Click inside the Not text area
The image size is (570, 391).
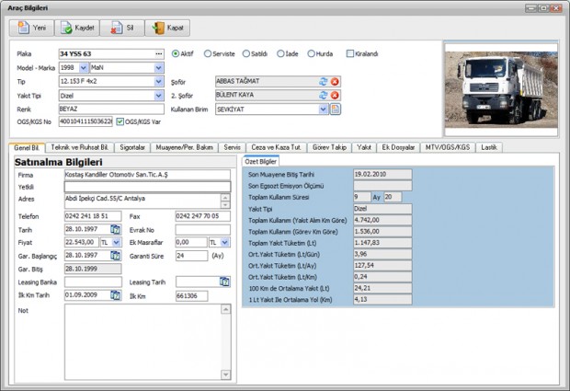tap(142, 342)
